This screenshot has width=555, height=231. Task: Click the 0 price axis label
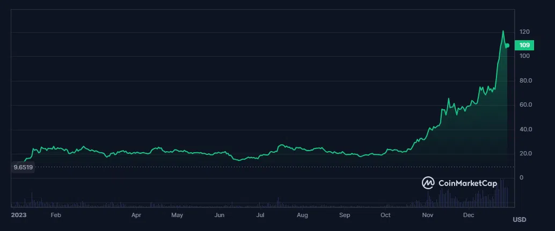click(x=521, y=177)
